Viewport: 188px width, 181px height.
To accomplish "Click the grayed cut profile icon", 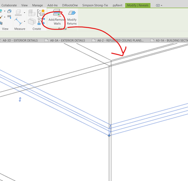I will (x=18, y=13).
